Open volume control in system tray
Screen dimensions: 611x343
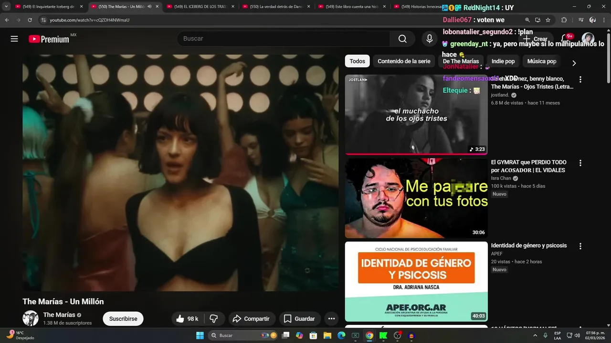tap(577, 335)
